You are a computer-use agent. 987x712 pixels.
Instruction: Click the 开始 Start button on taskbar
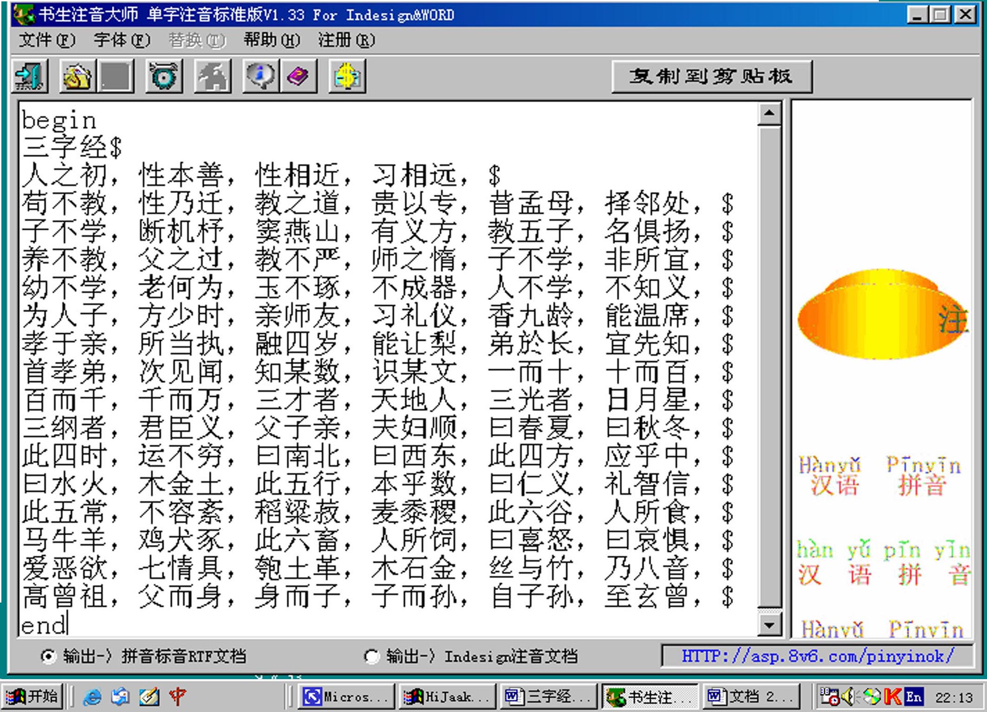point(32,696)
